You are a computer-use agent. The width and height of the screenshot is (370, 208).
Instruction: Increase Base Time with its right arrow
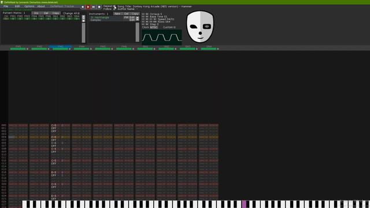(147, 17)
